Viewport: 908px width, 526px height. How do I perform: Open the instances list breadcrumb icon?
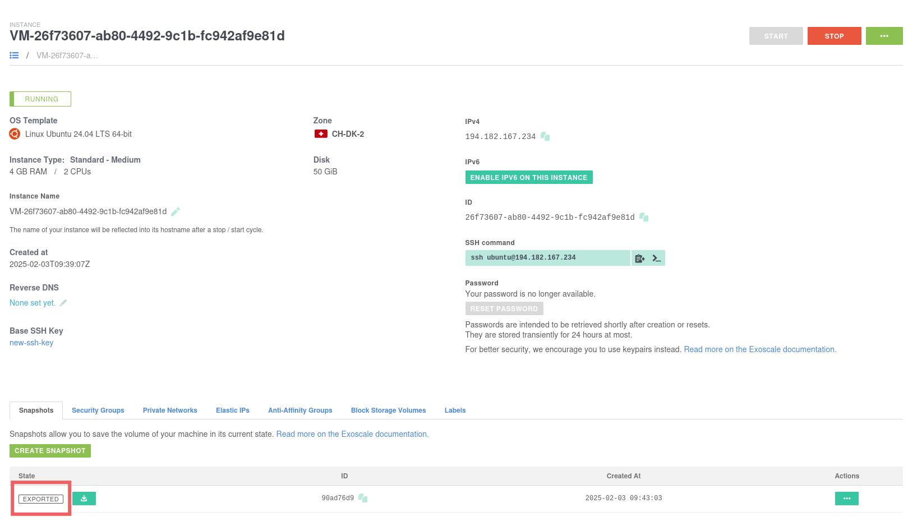pyautogui.click(x=14, y=56)
